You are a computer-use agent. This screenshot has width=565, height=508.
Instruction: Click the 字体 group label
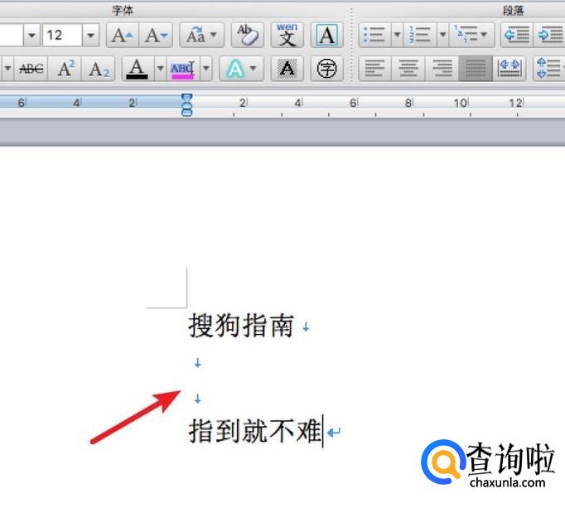(x=122, y=11)
